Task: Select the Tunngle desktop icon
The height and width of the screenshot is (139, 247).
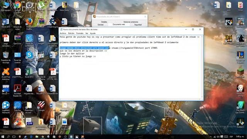Action: 41,107
